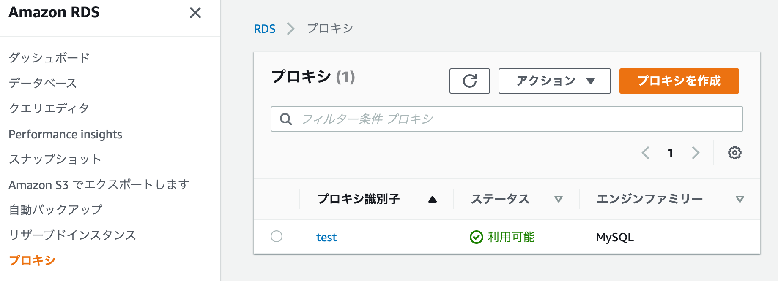Navigate to クエリエディタ
The image size is (778, 281).
coord(48,108)
